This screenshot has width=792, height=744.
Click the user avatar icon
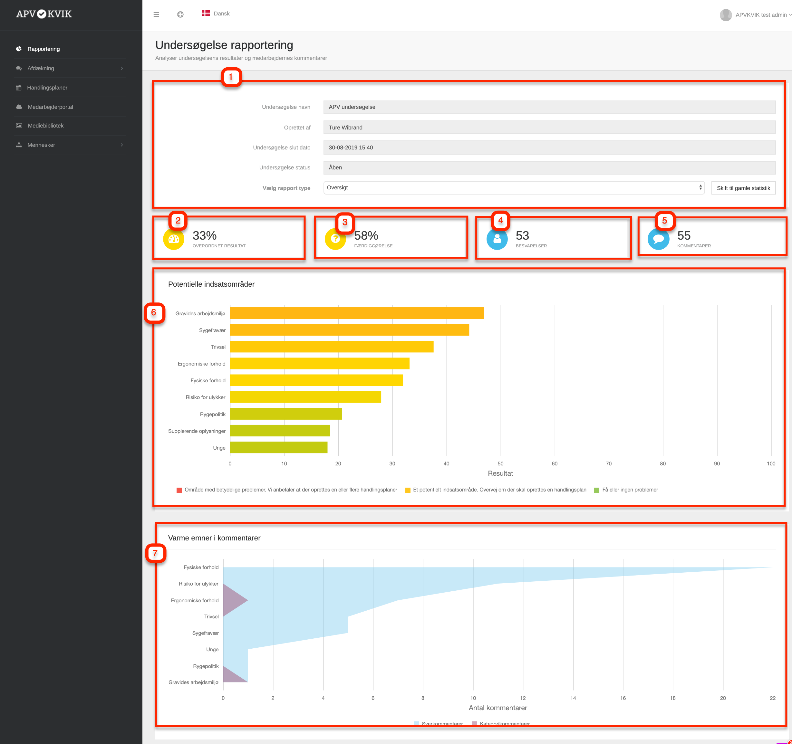click(726, 15)
